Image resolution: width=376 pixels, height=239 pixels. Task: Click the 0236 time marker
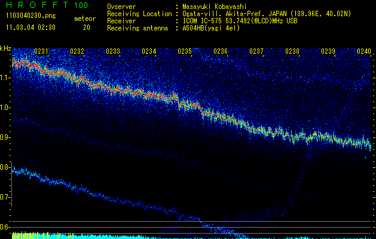pos(221,51)
